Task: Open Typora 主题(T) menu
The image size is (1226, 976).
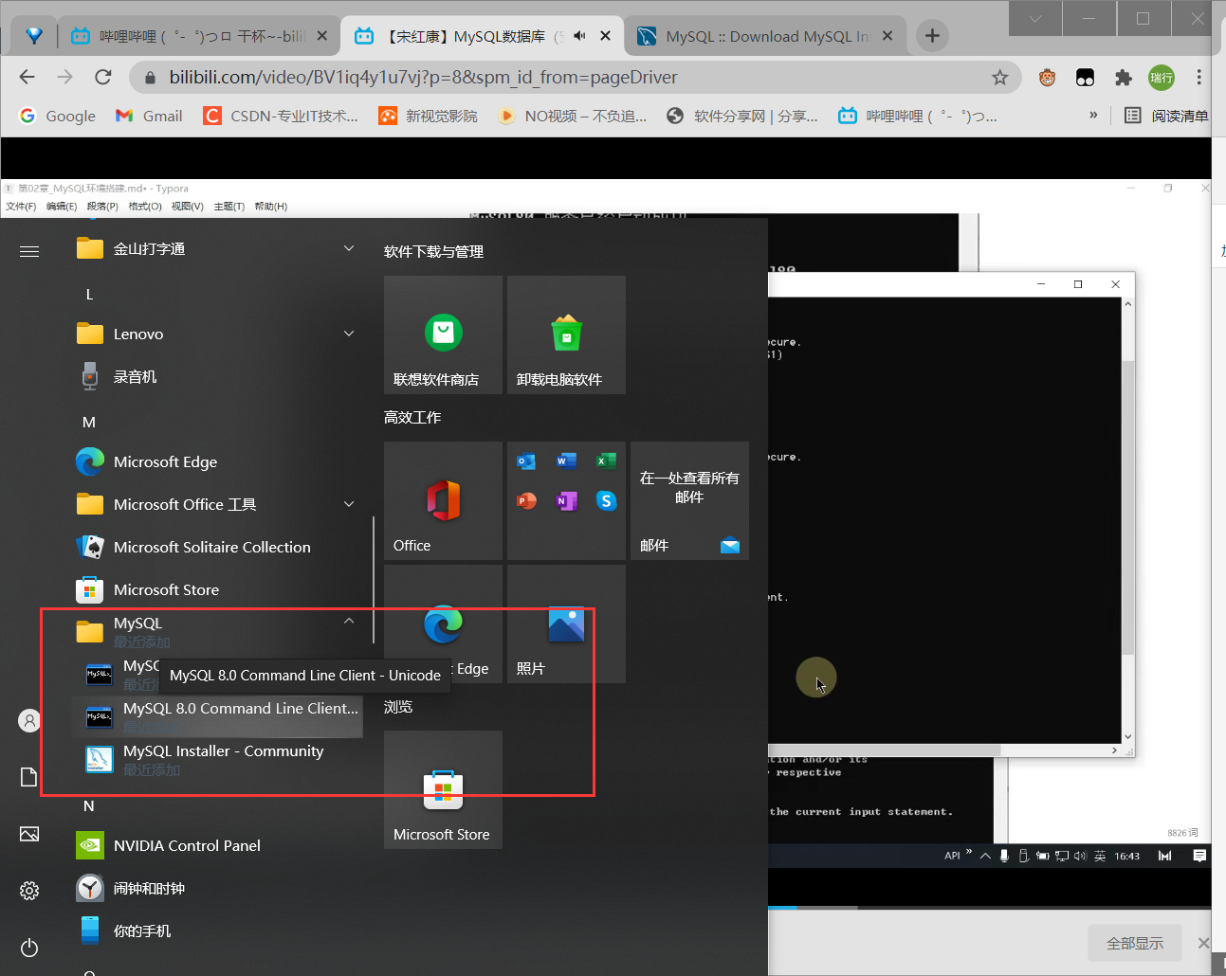Action: 229,207
